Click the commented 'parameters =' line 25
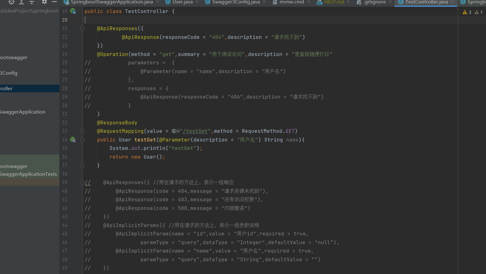The height and width of the screenshot is (274, 486). [x=151, y=63]
